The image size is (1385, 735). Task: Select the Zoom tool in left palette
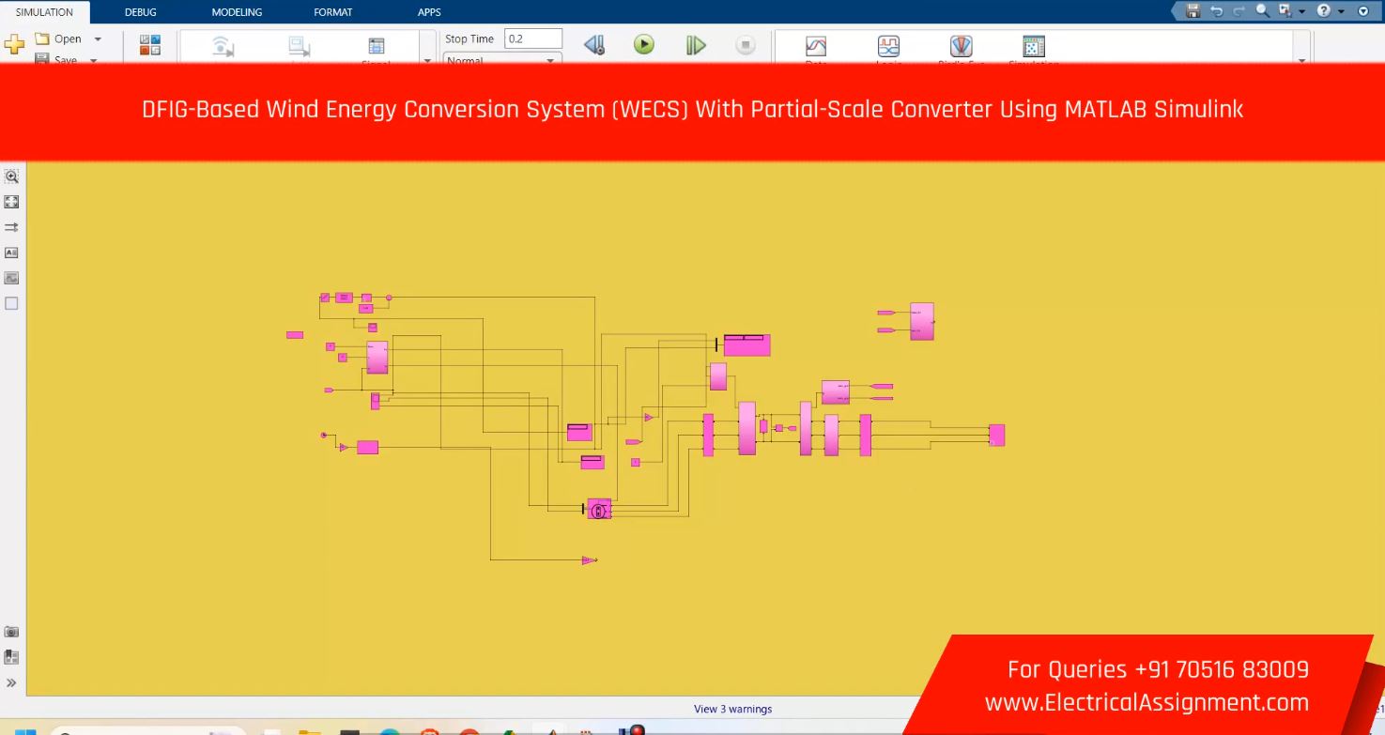(12, 176)
